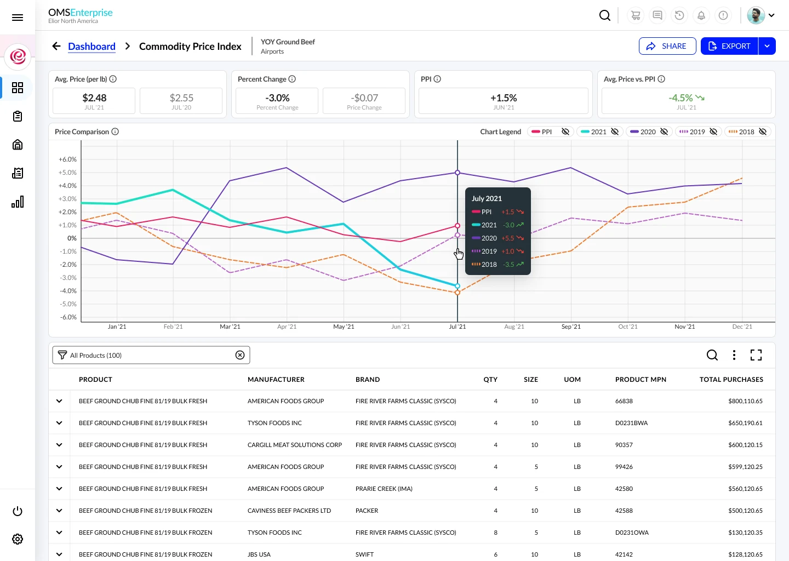Expand the first BEEF GROUND CHUB row
789x561 pixels.
pos(59,400)
